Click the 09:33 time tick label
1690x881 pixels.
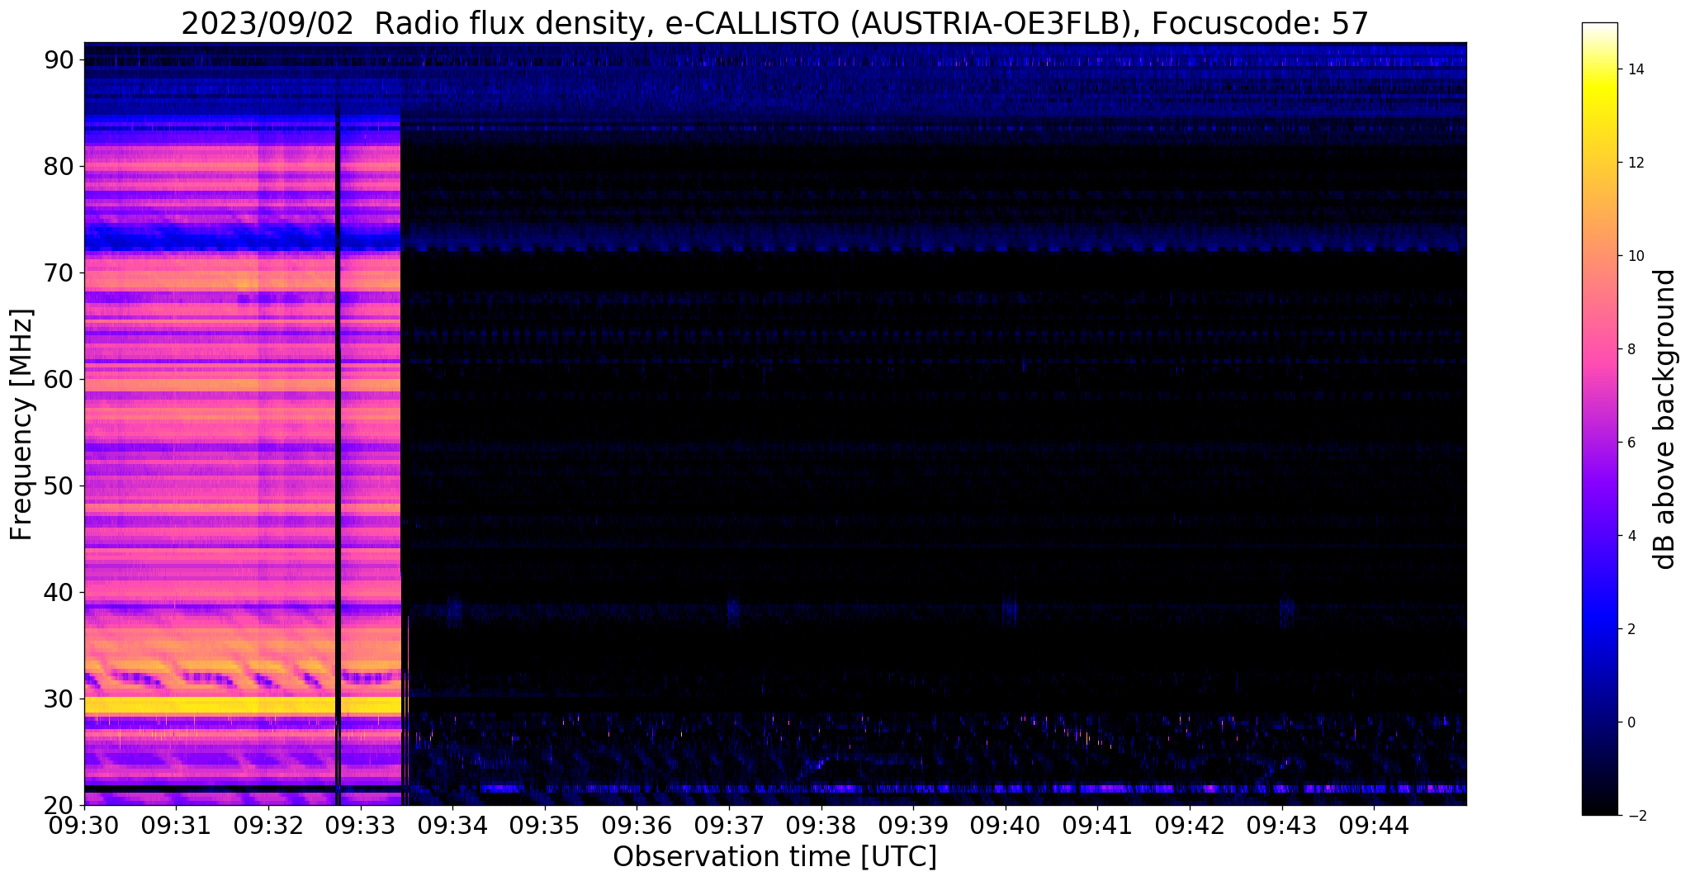pyautogui.click(x=361, y=824)
